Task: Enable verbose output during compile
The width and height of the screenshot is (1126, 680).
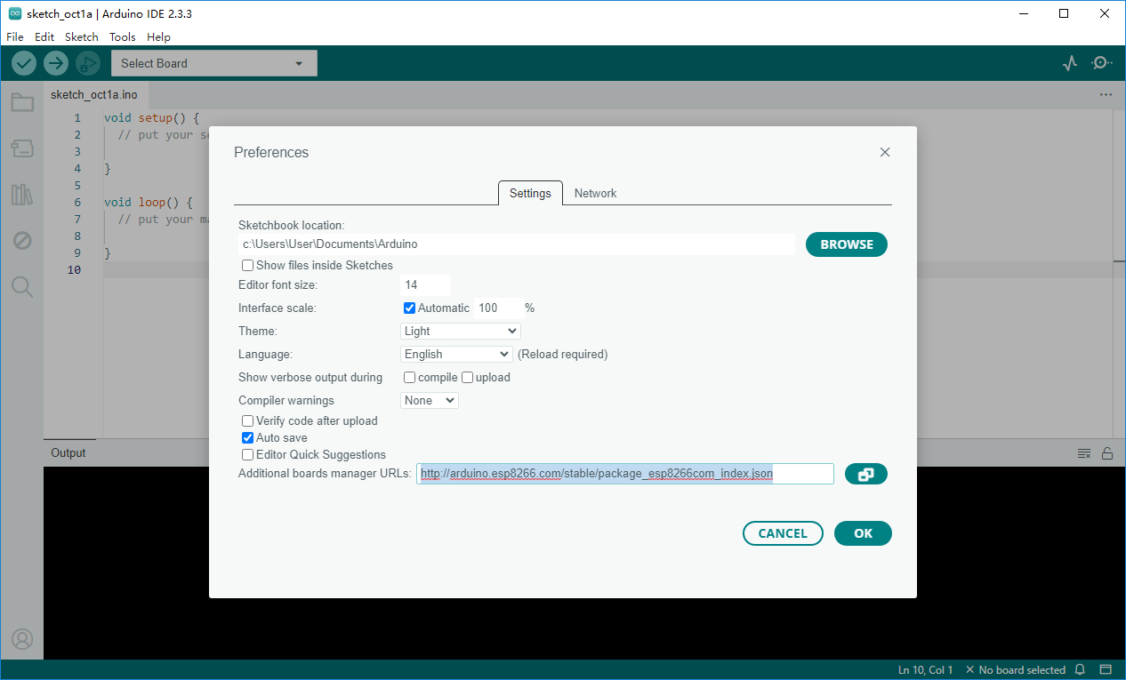Action: pos(410,377)
